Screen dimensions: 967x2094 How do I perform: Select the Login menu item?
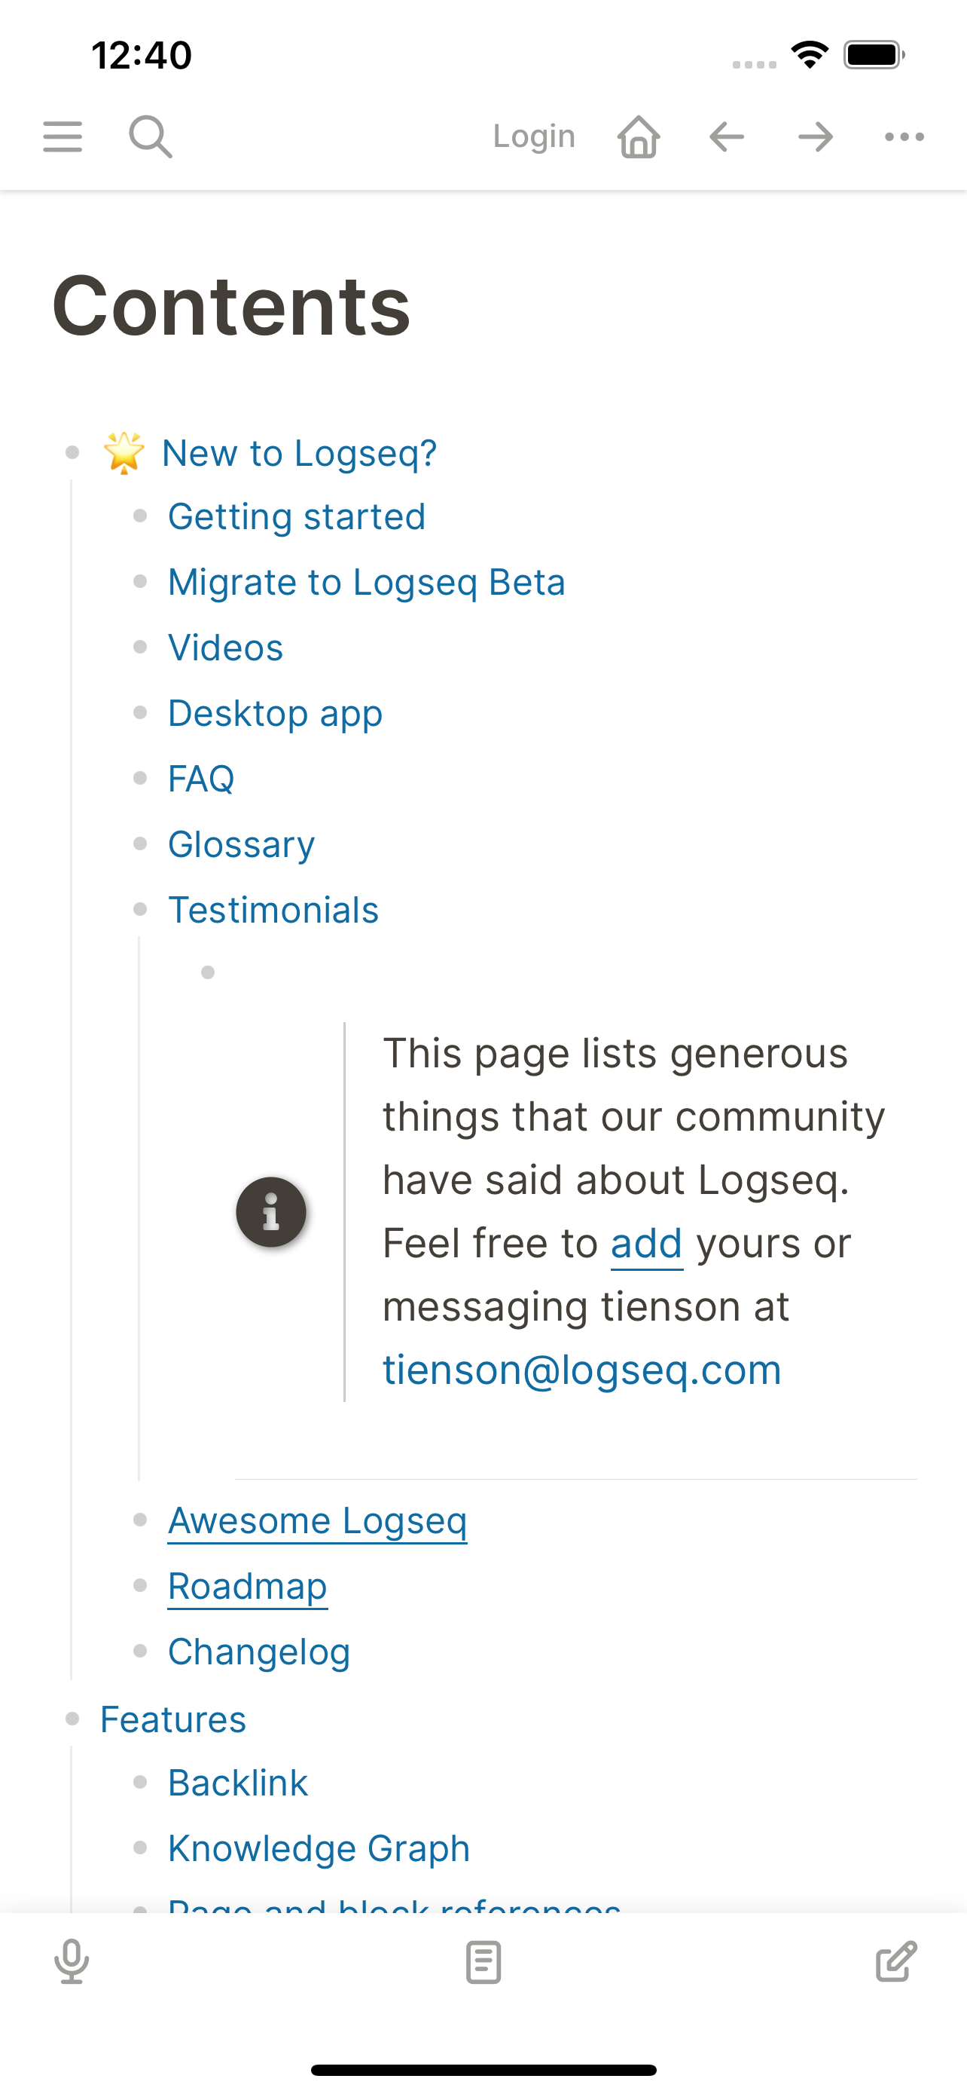533,136
